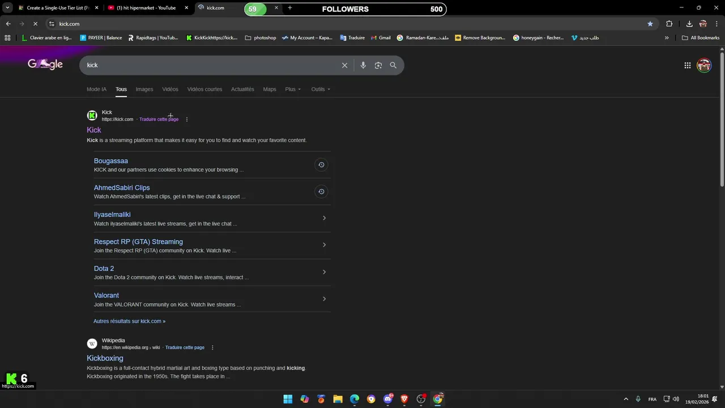Open Microsoft Edge from the taskbar
This screenshot has height=408, width=725.
(x=355, y=399)
